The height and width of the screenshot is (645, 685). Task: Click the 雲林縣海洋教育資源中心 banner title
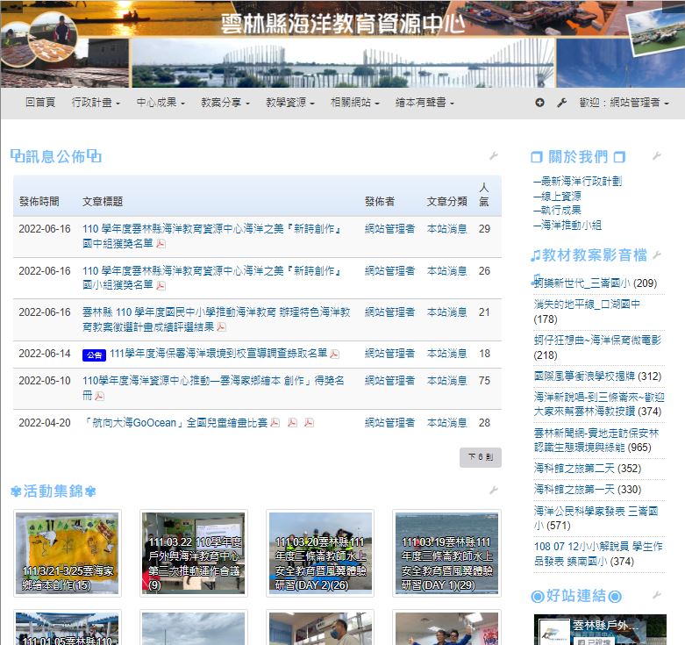(x=342, y=23)
